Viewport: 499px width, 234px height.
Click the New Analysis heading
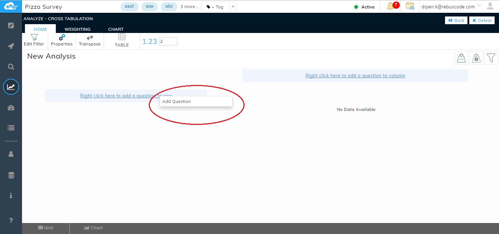click(51, 56)
